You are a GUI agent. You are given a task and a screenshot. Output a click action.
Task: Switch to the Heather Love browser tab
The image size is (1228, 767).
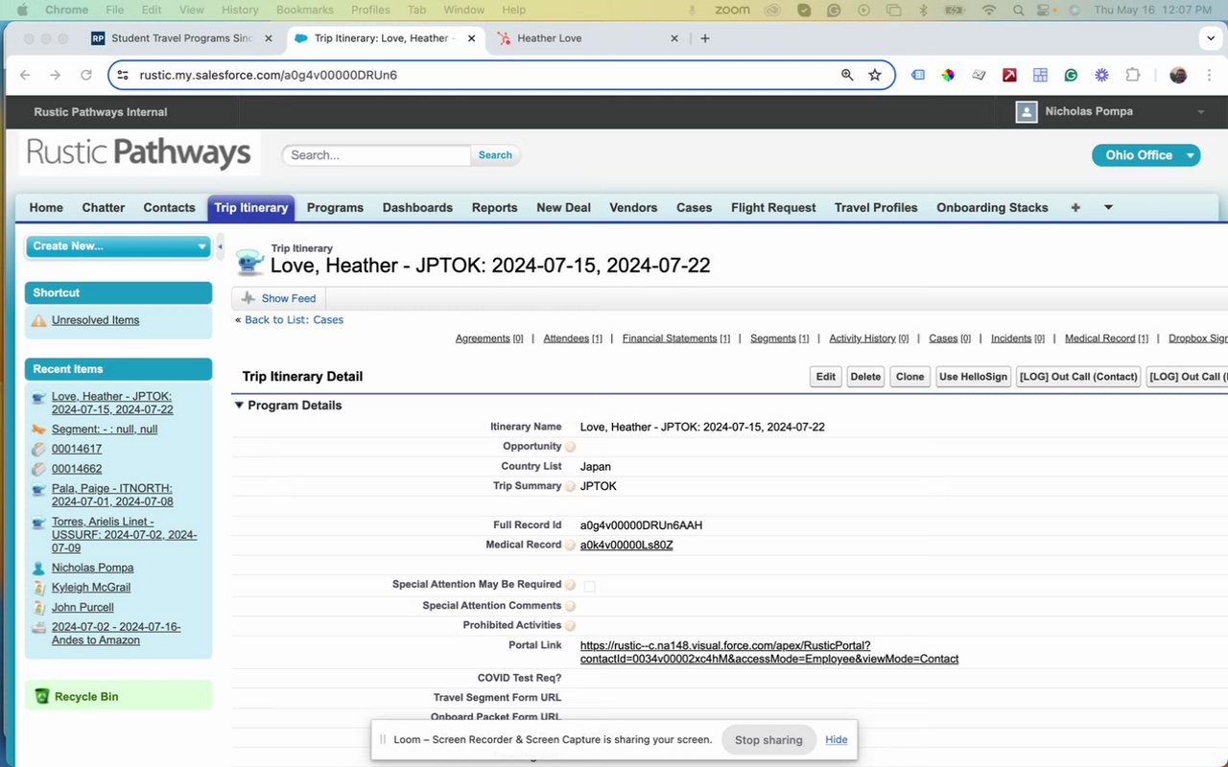586,38
